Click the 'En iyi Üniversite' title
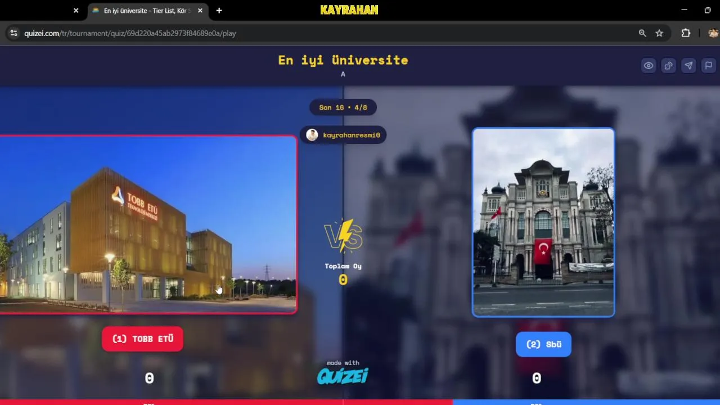 coord(343,60)
